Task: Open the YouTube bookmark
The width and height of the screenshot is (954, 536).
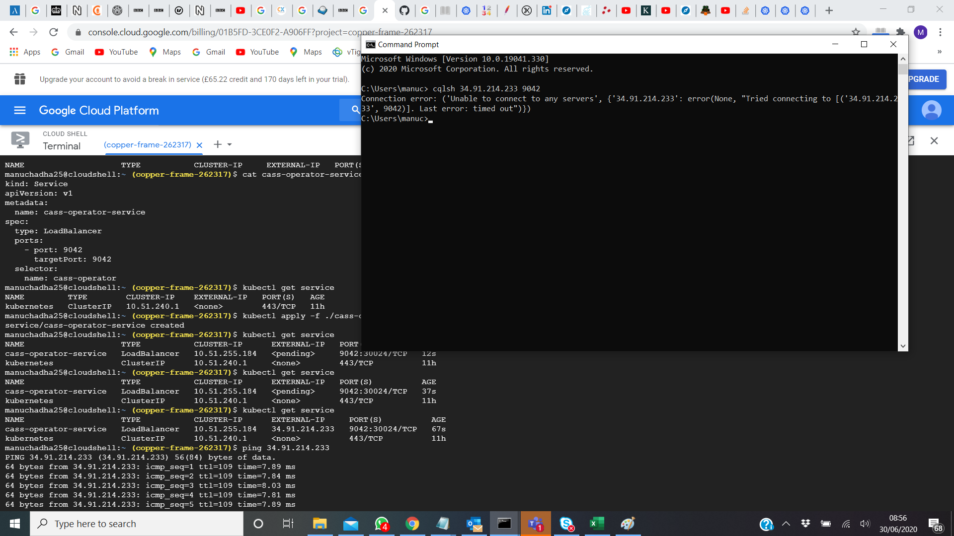Action: point(116,52)
